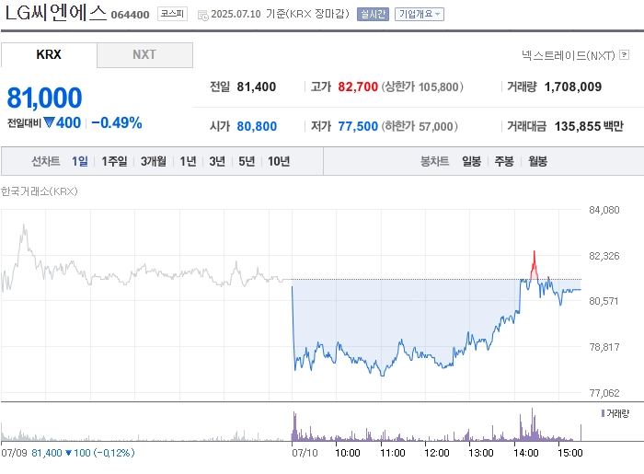
Task: Click the 07/09 summary 81,400 ▼100 text
Action: (x=68, y=453)
